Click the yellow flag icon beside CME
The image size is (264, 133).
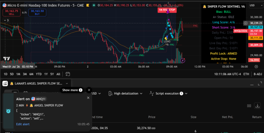(88, 5)
